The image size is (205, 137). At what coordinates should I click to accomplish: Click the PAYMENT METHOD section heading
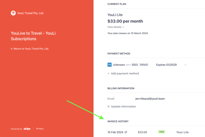pos(119,54)
